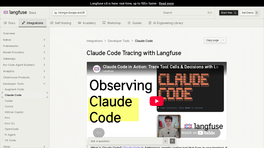Open Kiro sidebar item
Screen dimensions: 264x148
coord(7,118)
